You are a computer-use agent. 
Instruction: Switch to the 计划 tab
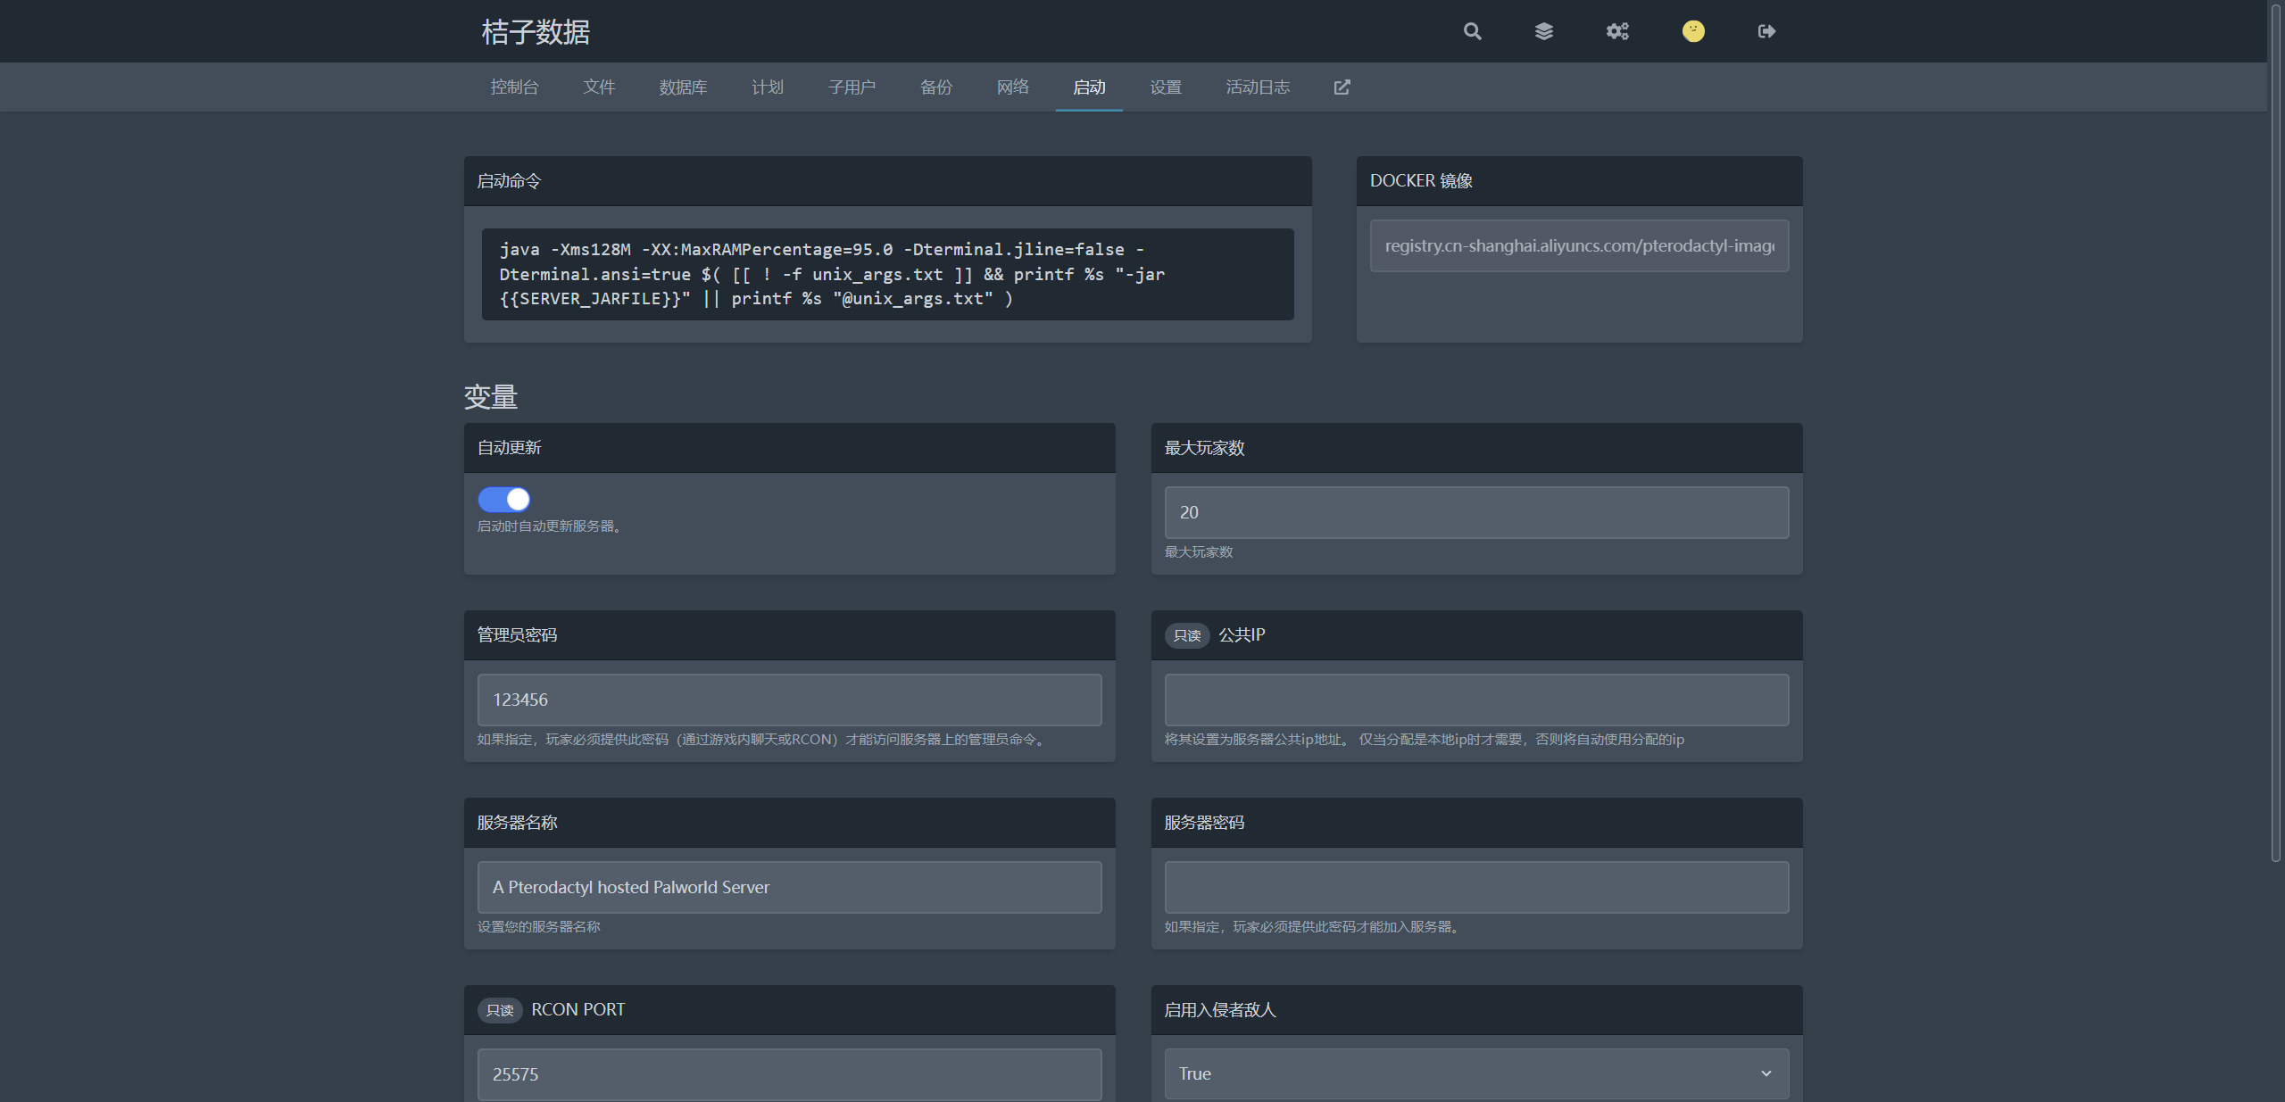coord(767,87)
